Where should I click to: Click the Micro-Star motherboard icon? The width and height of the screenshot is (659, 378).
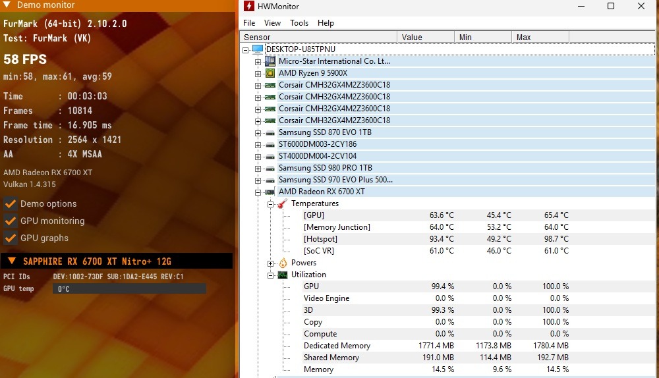pyautogui.click(x=270, y=61)
